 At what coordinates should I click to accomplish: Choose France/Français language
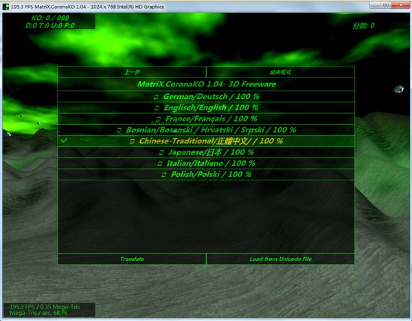pos(206,119)
